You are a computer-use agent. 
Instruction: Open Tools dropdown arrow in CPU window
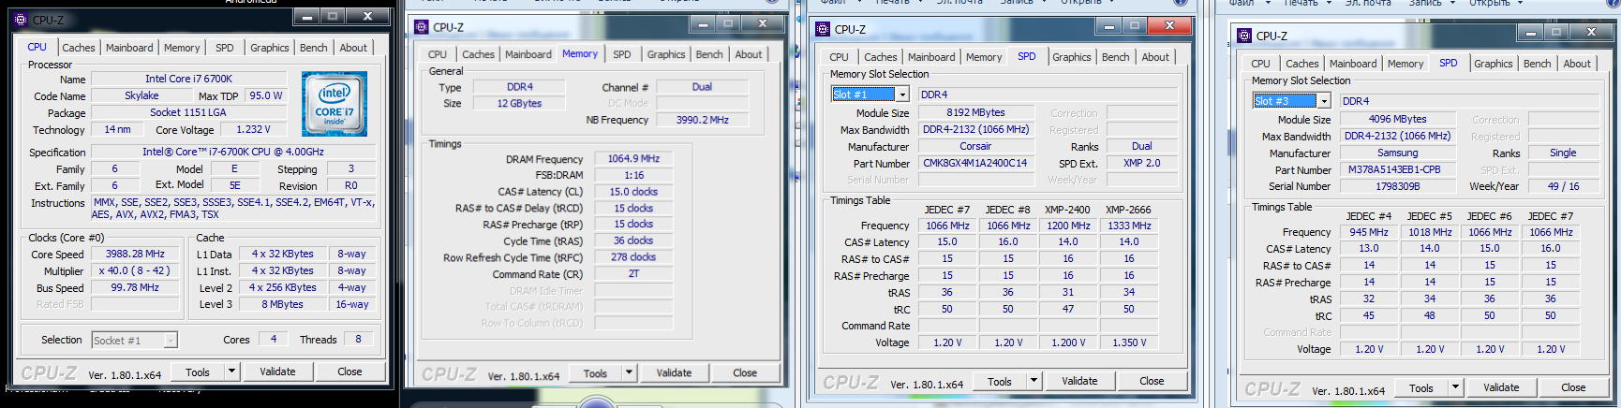(x=231, y=372)
